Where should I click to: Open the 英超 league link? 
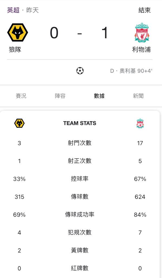tap(13, 10)
